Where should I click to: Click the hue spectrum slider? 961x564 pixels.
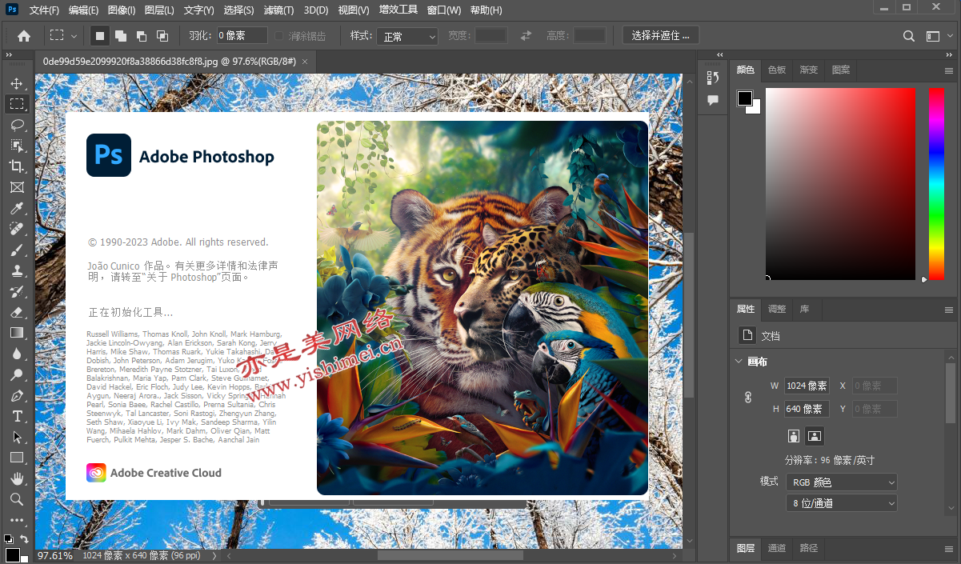pos(936,183)
